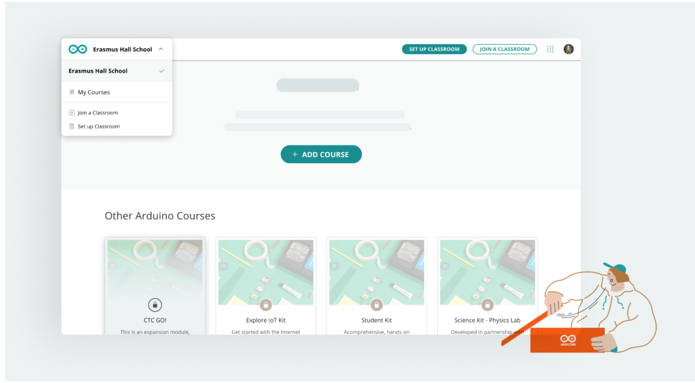Click the Arduino infinity logo in header
The width and height of the screenshot is (695, 383).
pyautogui.click(x=78, y=49)
